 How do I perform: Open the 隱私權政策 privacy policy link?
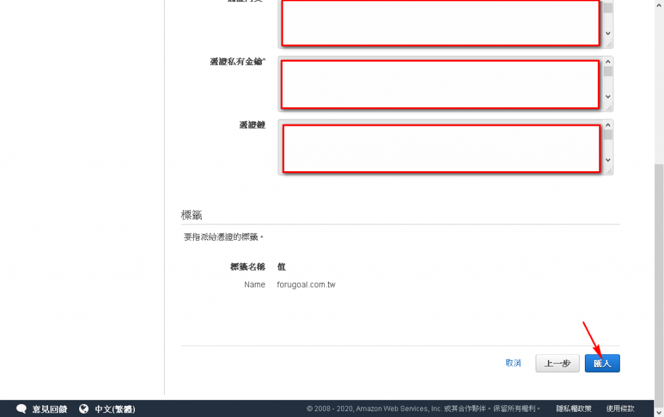(x=574, y=409)
